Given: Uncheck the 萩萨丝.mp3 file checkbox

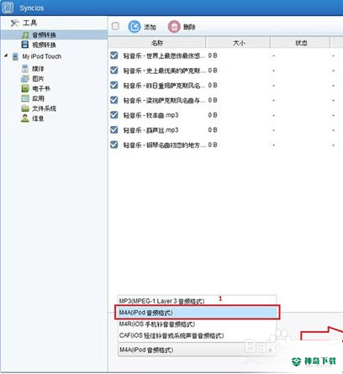Looking at the screenshot, I should click(x=114, y=129).
